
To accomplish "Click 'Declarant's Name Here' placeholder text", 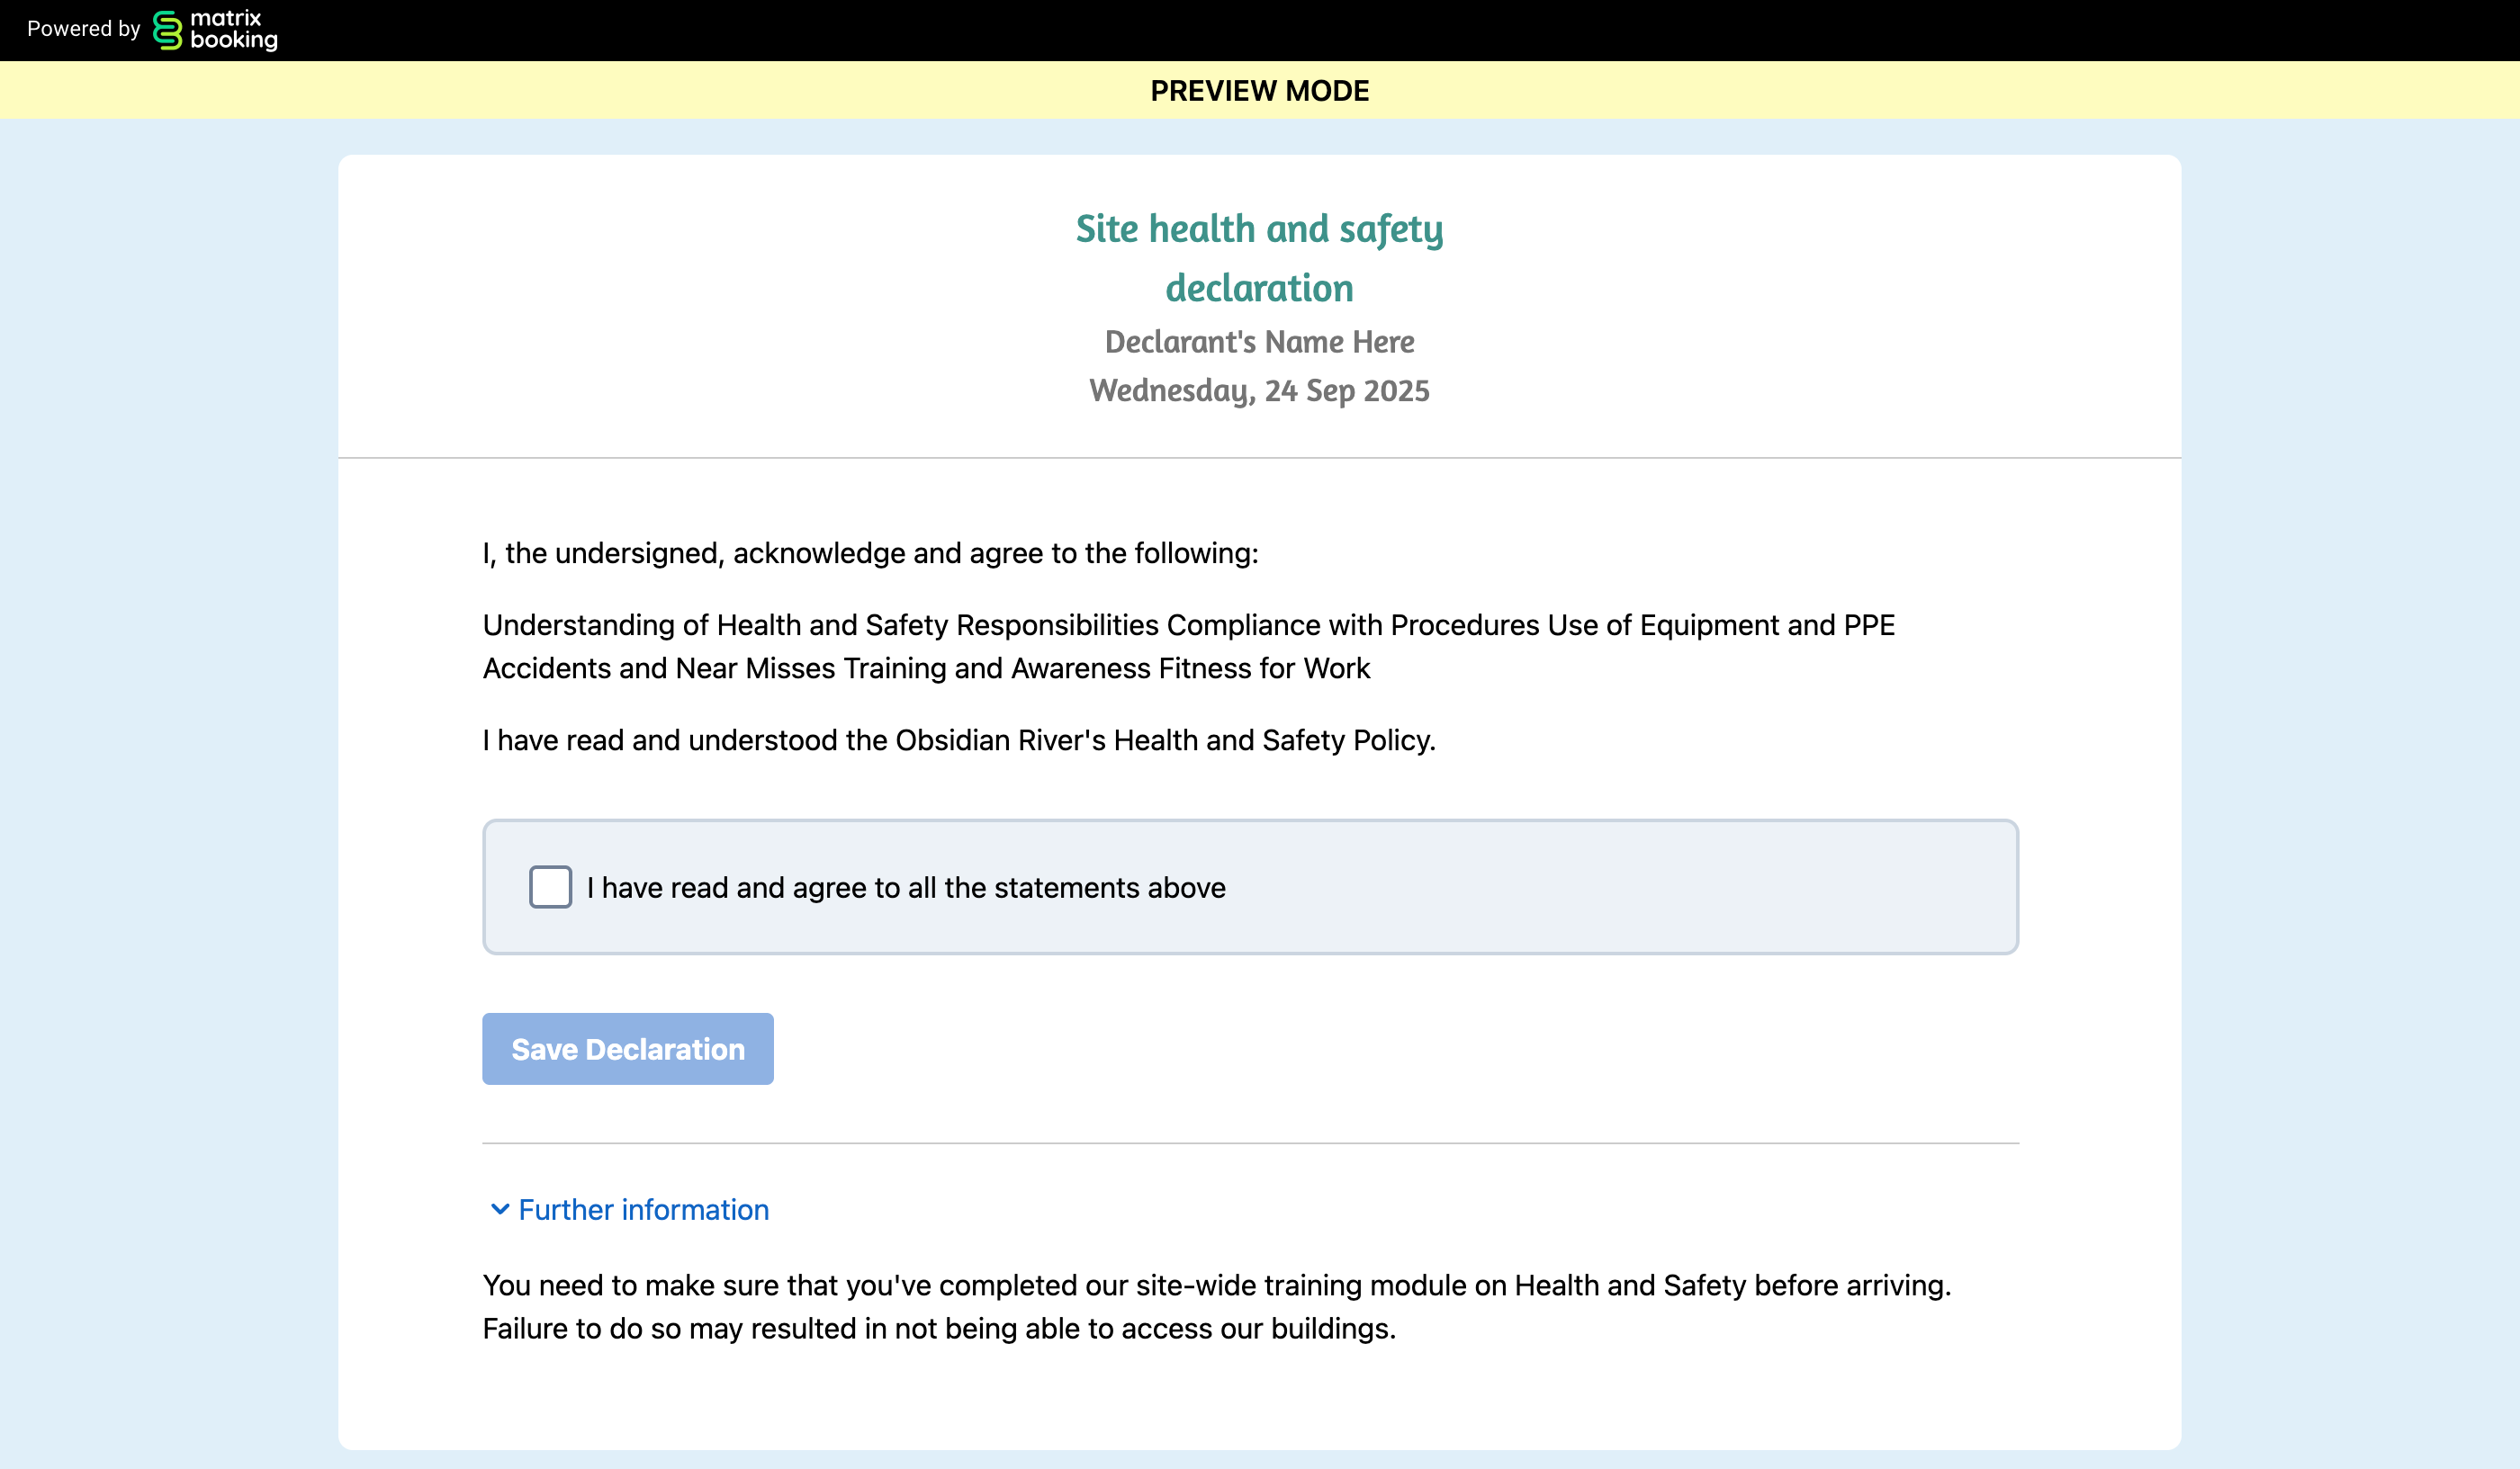I will coord(1259,341).
